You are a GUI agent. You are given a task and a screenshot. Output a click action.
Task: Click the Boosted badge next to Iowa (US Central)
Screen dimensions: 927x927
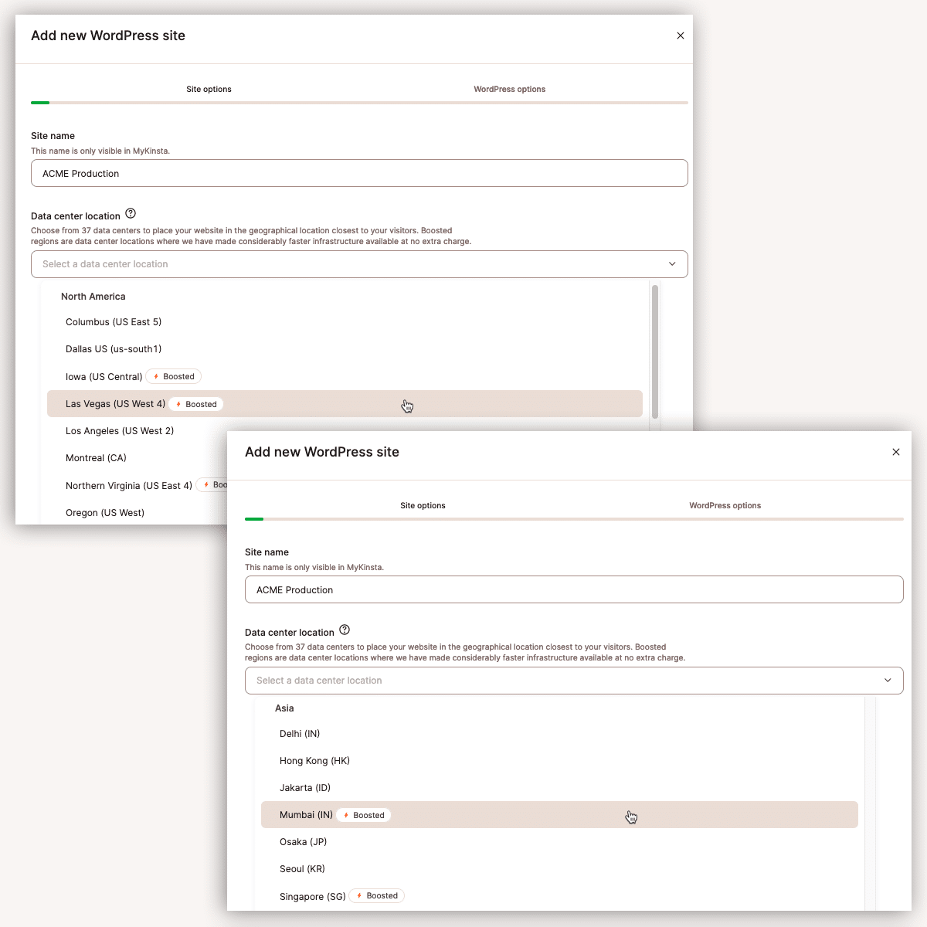tap(174, 376)
